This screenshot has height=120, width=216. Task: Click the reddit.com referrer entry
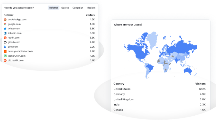point(13,38)
